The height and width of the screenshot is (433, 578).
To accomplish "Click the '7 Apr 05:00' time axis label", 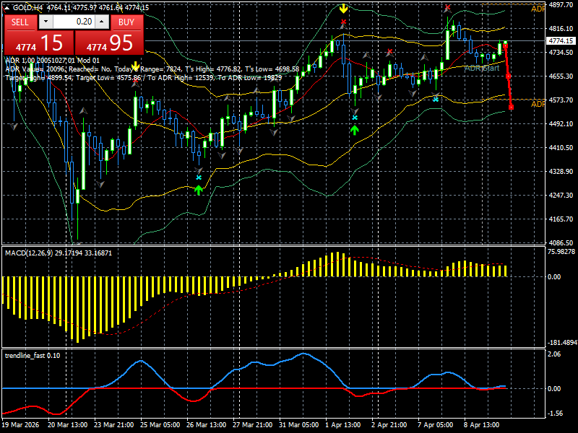I will tap(436, 425).
